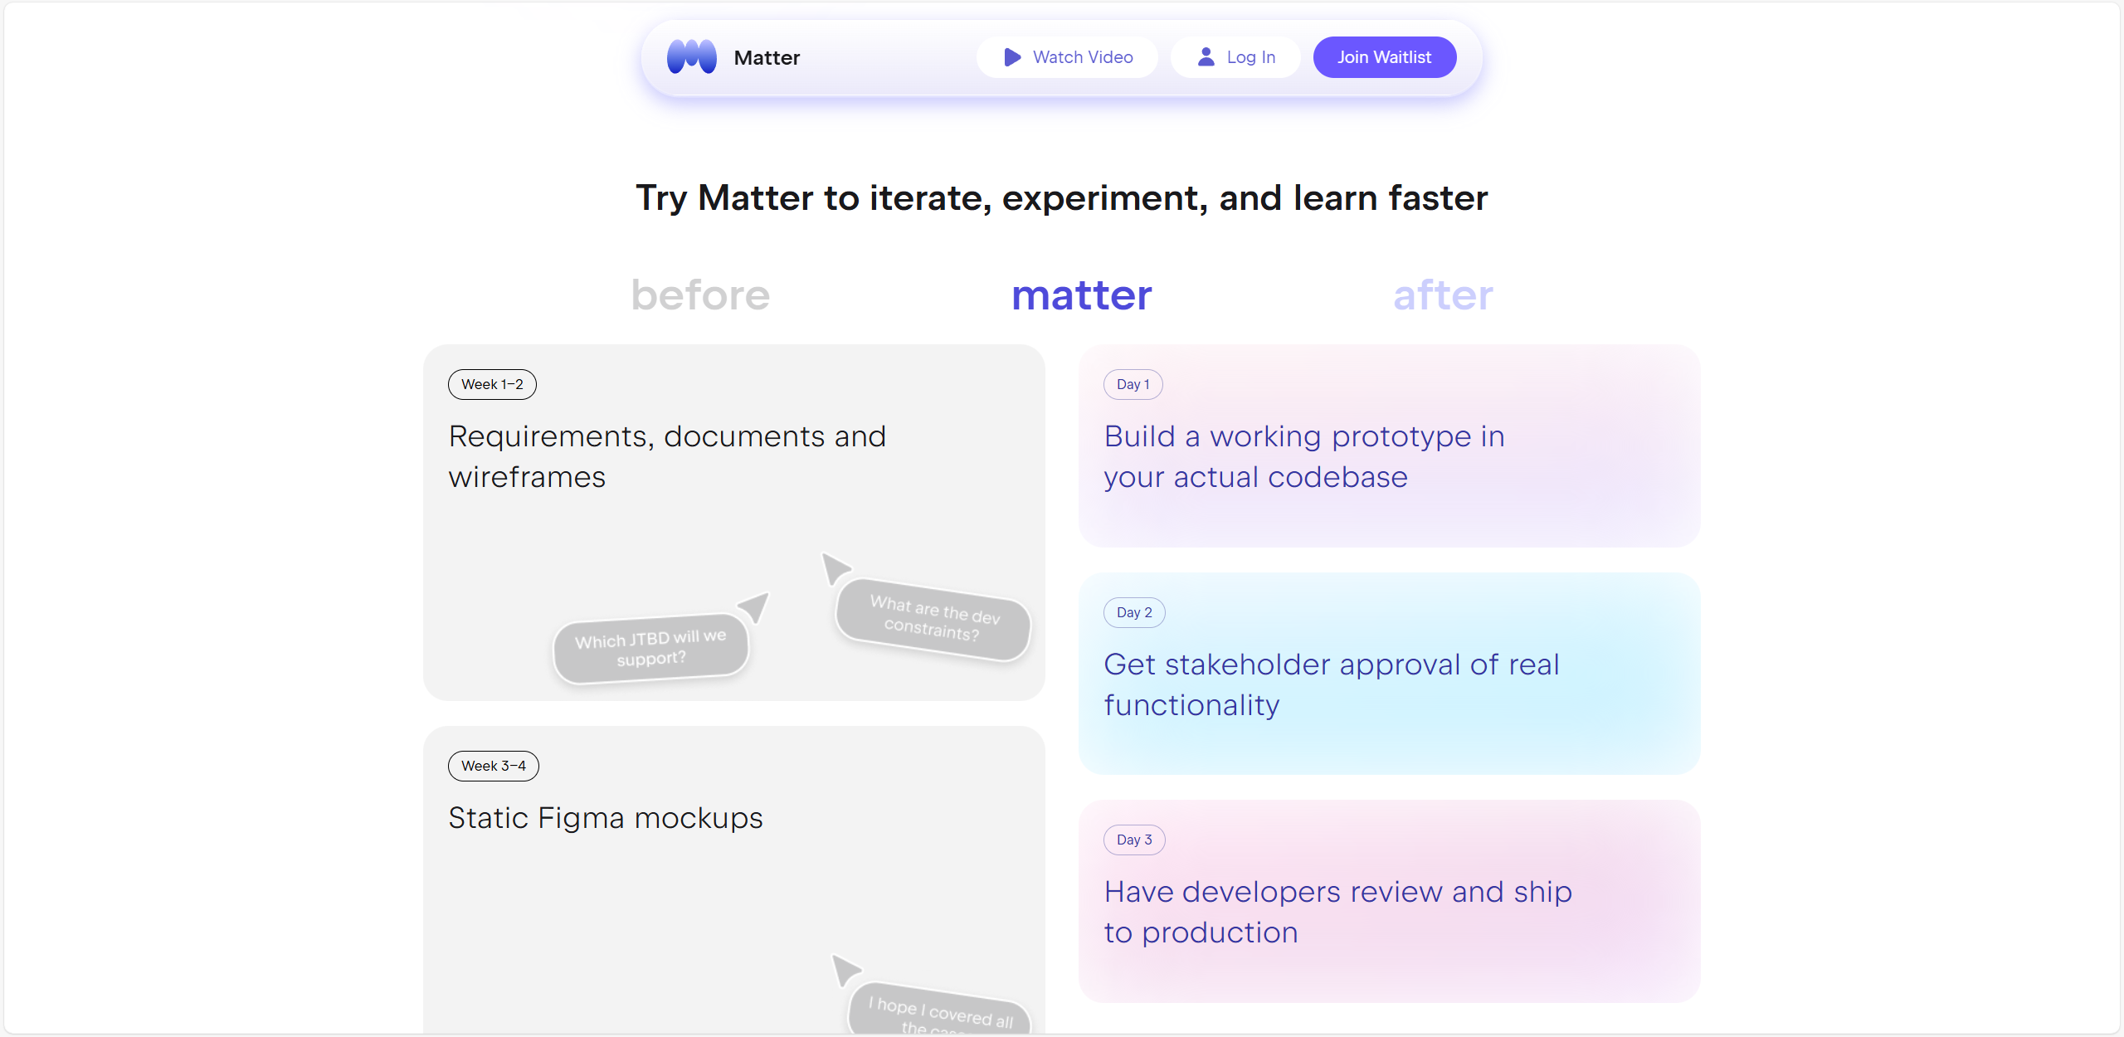Click the Week 1–2 badge
The image size is (2124, 1037).
pyautogui.click(x=492, y=384)
